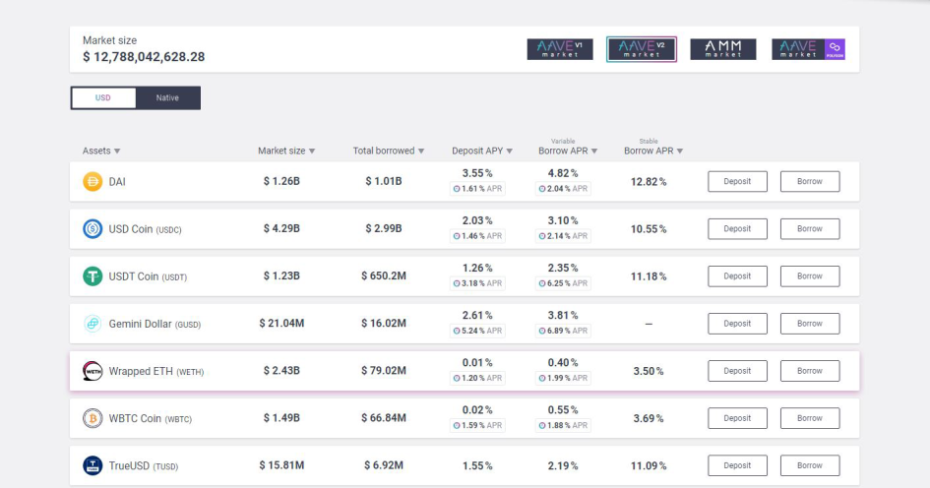Borrow USDT Coin
Viewport: 930px width, 488px height.
point(810,276)
